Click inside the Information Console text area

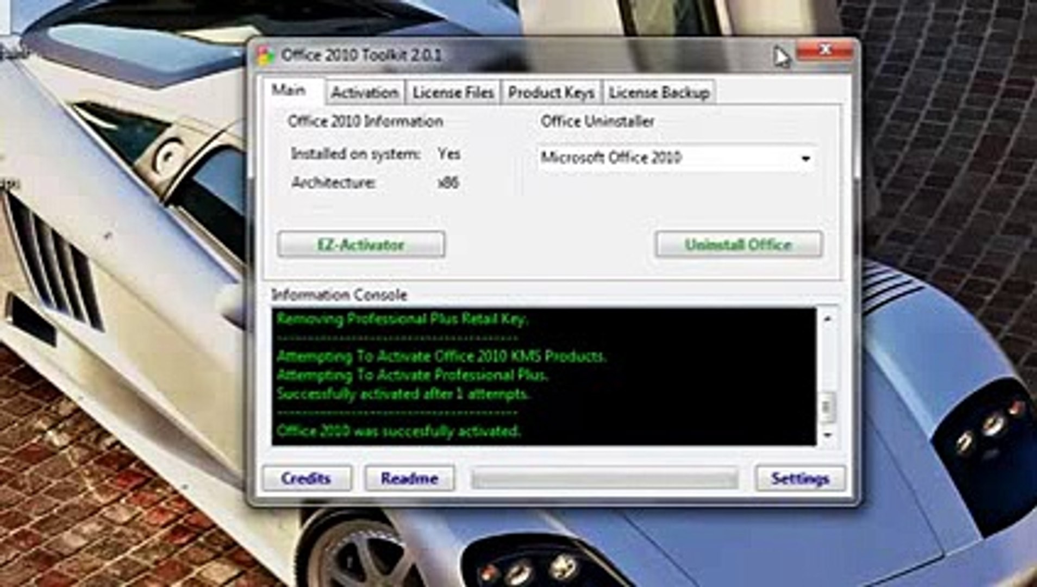coord(544,377)
